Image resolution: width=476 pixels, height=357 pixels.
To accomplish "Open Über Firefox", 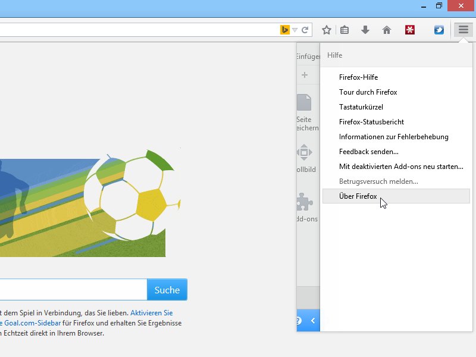I will pyautogui.click(x=396, y=196).
